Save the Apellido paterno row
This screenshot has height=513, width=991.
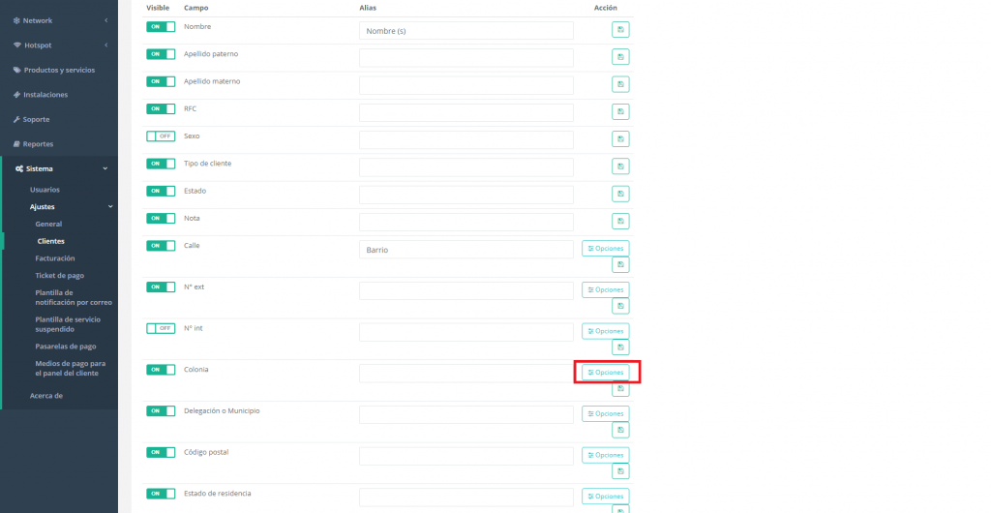(x=620, y=57)
